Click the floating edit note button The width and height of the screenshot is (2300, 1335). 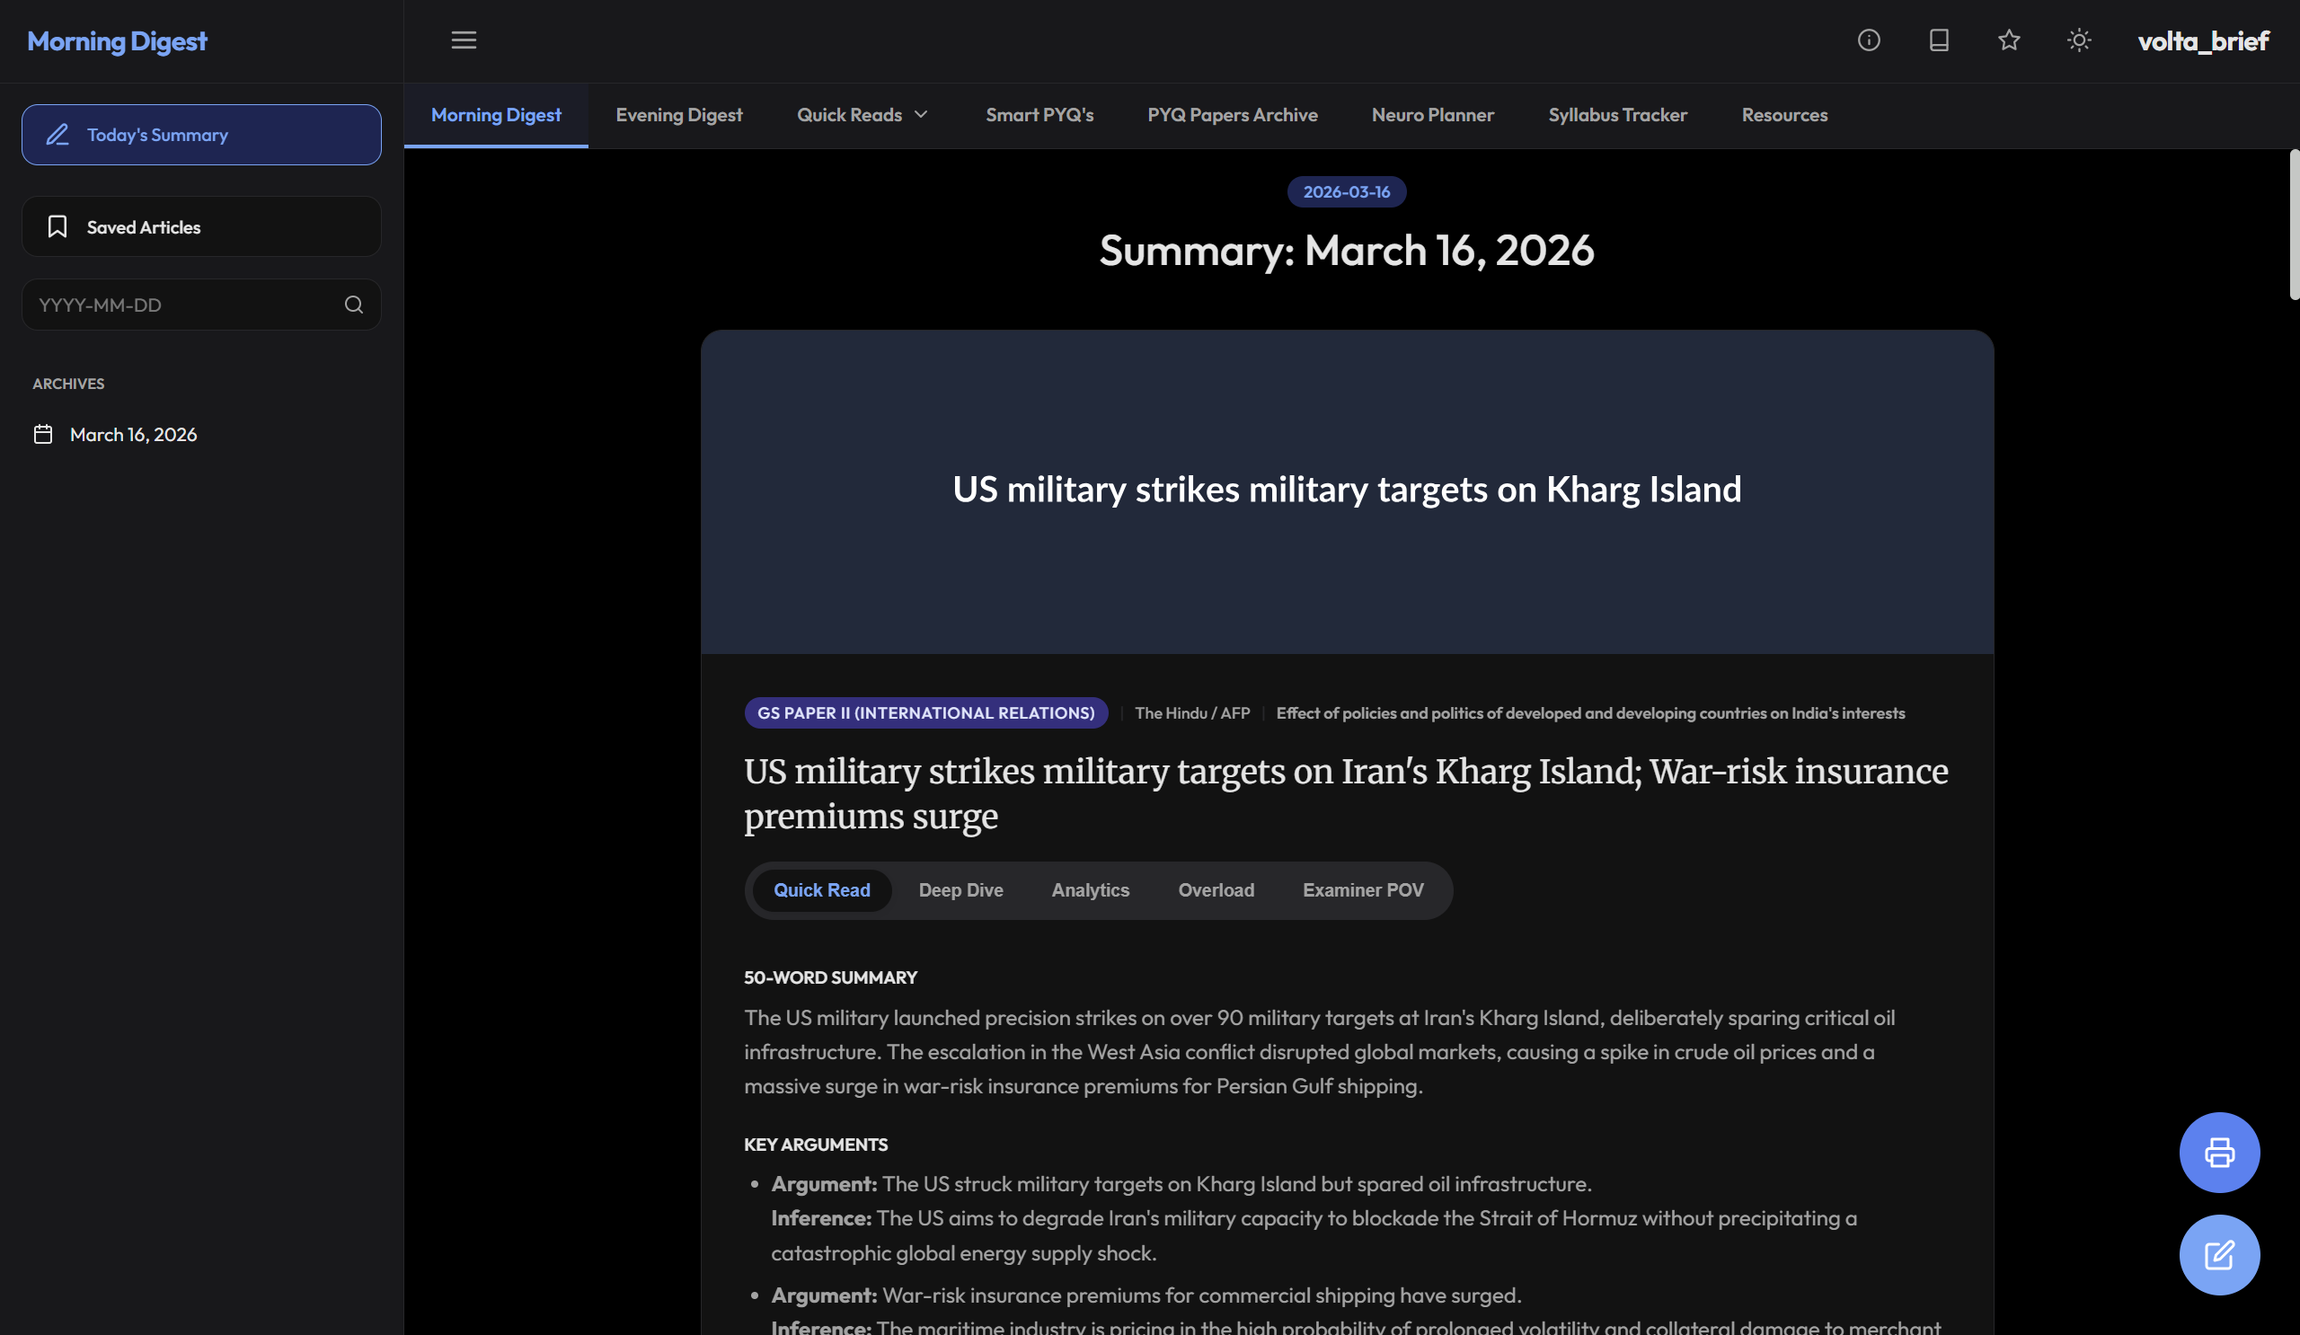[2219, 1254]
